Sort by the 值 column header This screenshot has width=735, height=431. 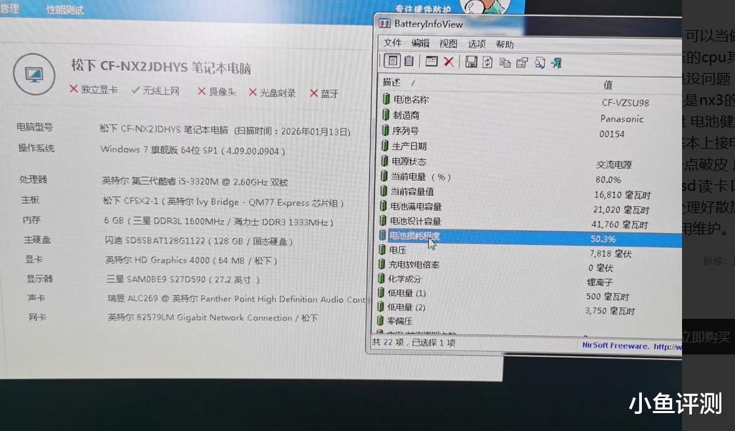point(608,85)
